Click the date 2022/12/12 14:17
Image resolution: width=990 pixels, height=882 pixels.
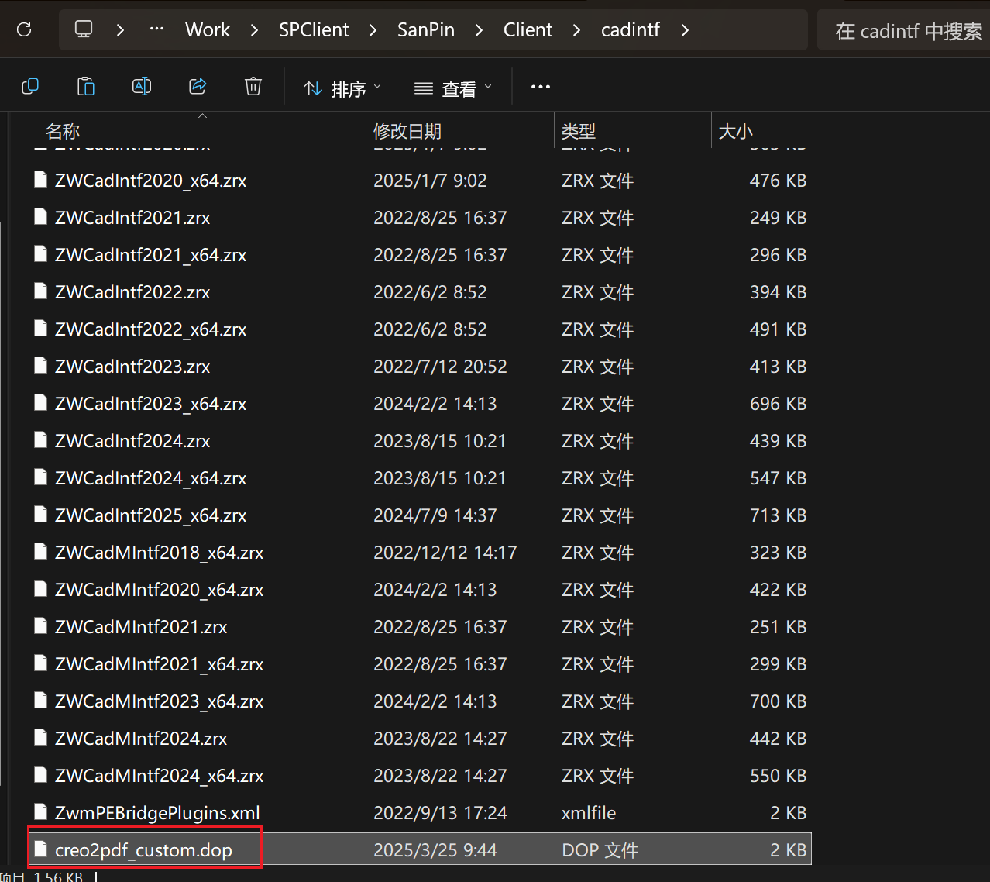coord(445,552)
